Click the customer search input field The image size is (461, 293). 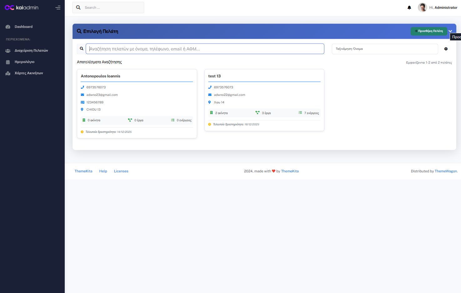click(205, 49)
